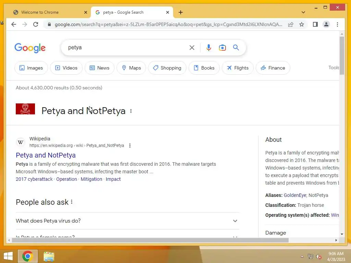Image resolution: width=351 pixels, height=263 pixels.
Task: Switch to the Welcome to Chrome tab
Action: [49, 12]
